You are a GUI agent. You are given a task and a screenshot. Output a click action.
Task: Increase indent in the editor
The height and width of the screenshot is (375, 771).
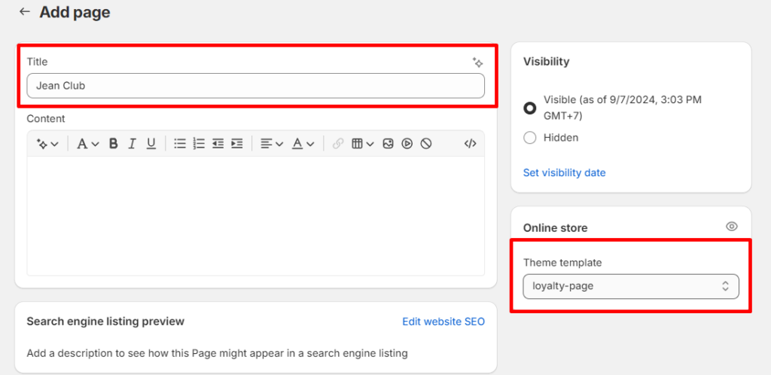[x=236, y=143]
